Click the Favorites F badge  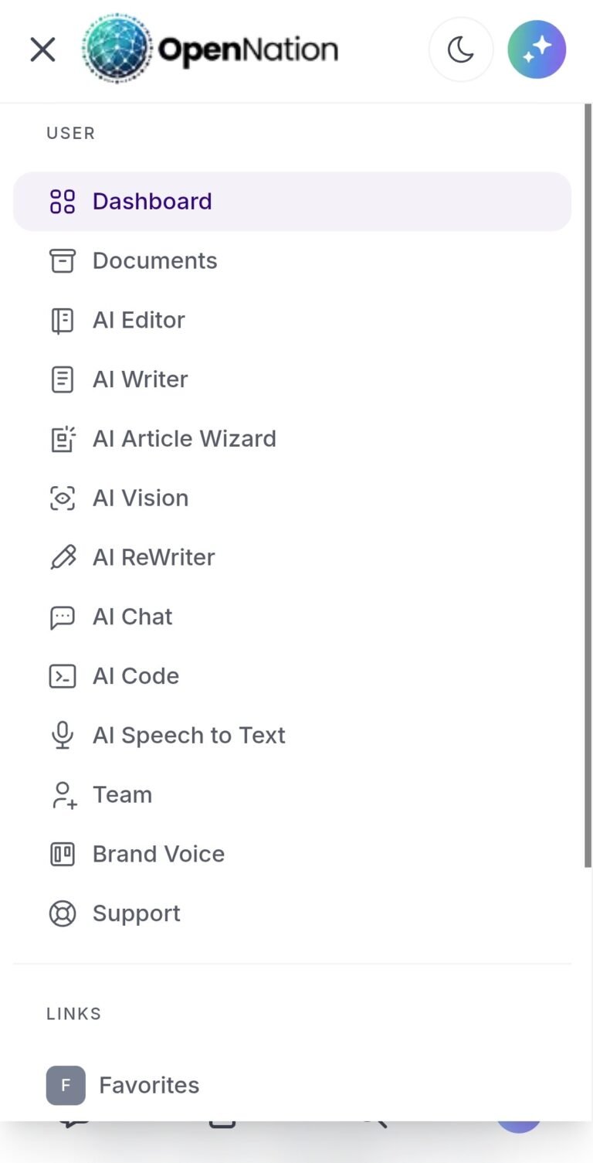click(x=66, y=1085)
